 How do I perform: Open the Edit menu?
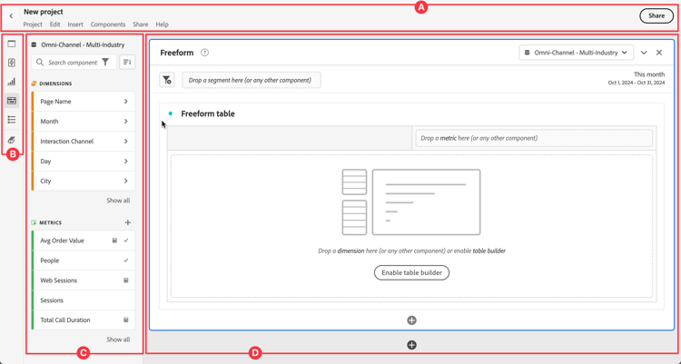tap(54, 25)
